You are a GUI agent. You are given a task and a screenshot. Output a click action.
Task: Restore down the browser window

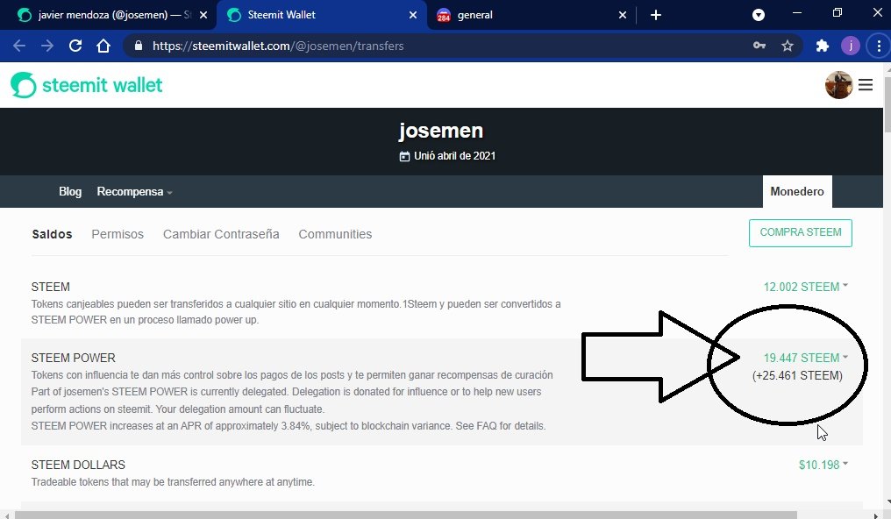pos(837,13)
